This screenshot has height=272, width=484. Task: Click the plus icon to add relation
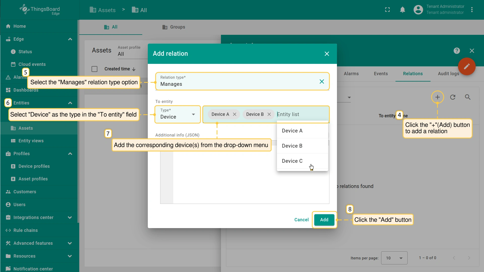point(437,97)
